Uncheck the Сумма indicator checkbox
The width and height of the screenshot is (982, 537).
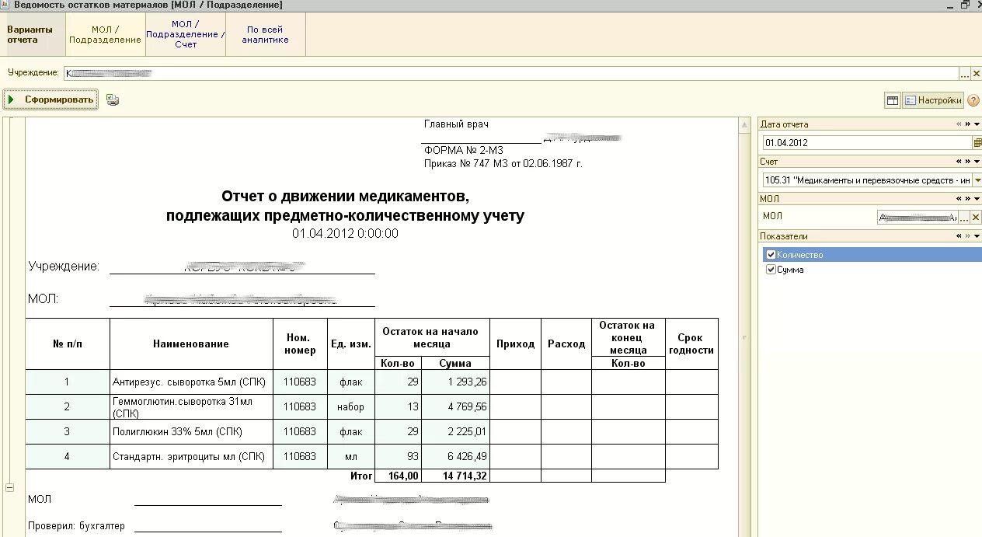771,270
